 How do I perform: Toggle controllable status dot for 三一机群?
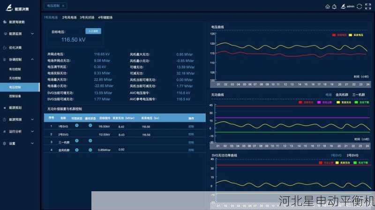[77, 141]
